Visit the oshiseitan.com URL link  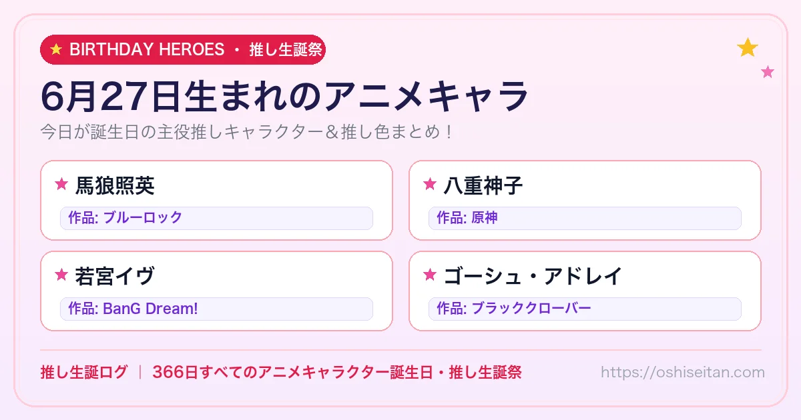point(682,372)
